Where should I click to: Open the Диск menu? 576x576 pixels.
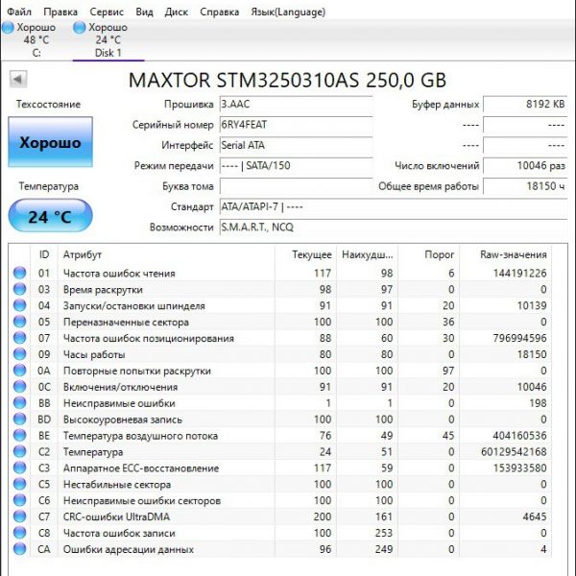click(177, 12)
